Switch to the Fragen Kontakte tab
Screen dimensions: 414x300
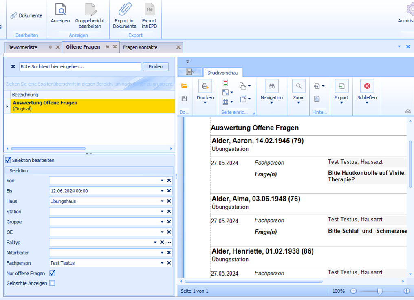click(140, 47)
